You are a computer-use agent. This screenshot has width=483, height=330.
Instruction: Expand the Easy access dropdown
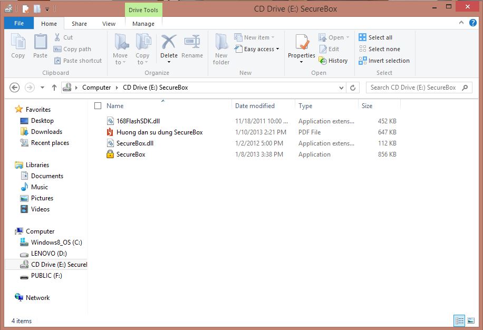pyautogui.click(x=262, y=49)
